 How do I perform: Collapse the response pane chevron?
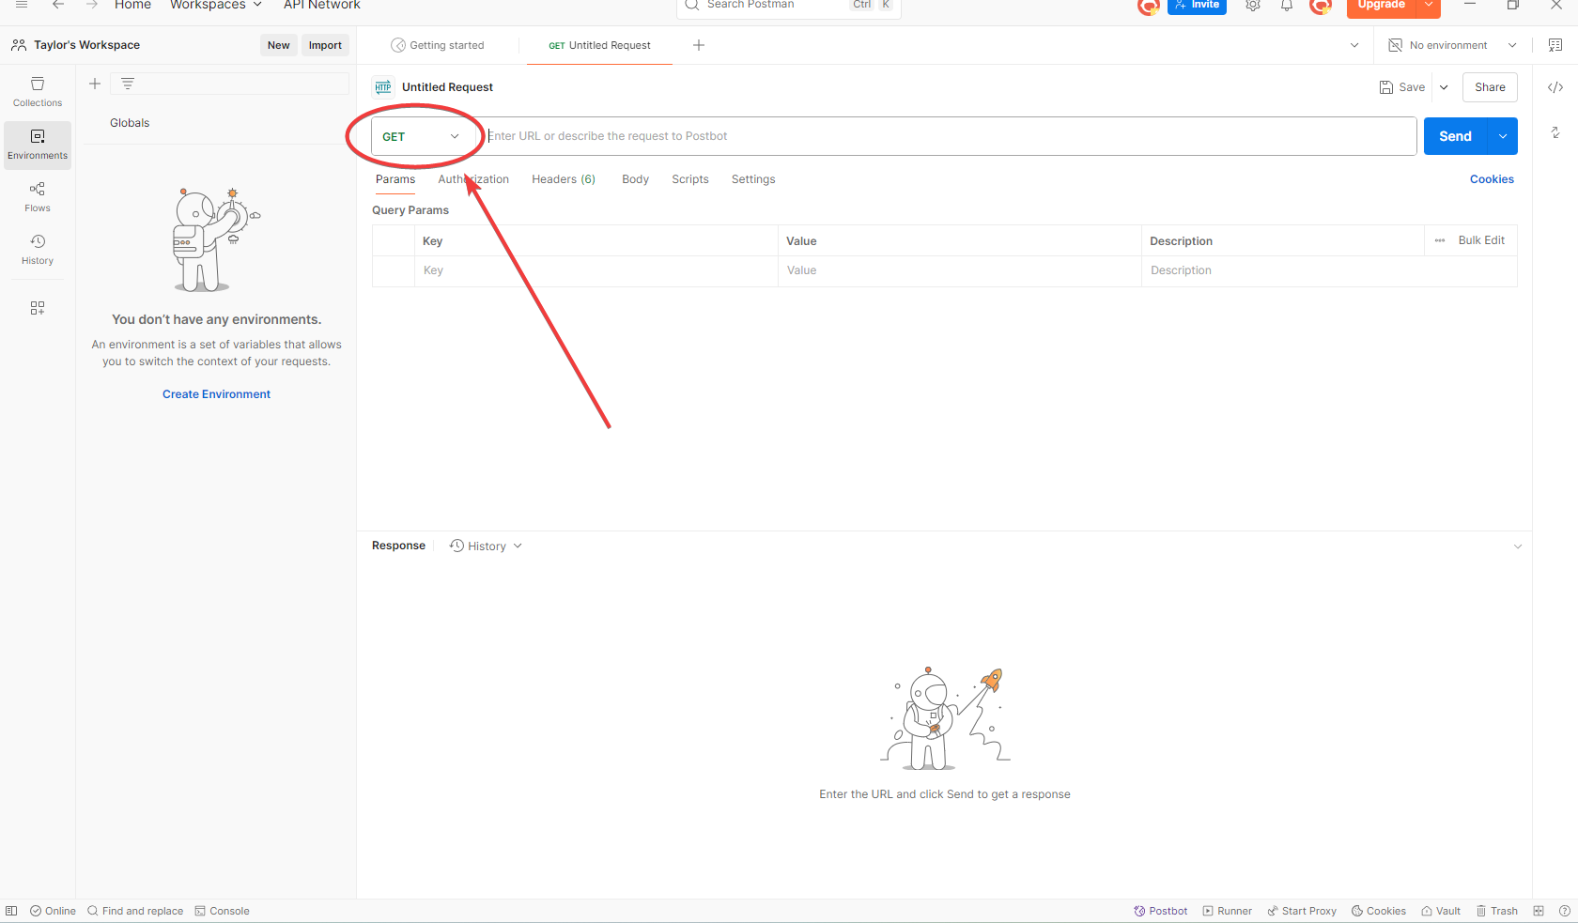click(1518, 546)
